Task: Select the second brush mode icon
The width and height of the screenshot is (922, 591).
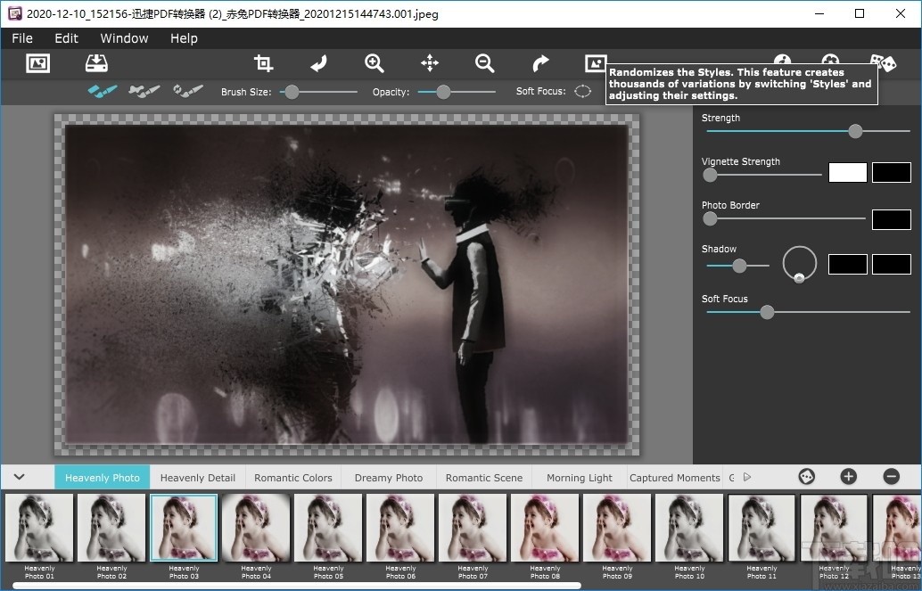Action: (x=144, y=91)
